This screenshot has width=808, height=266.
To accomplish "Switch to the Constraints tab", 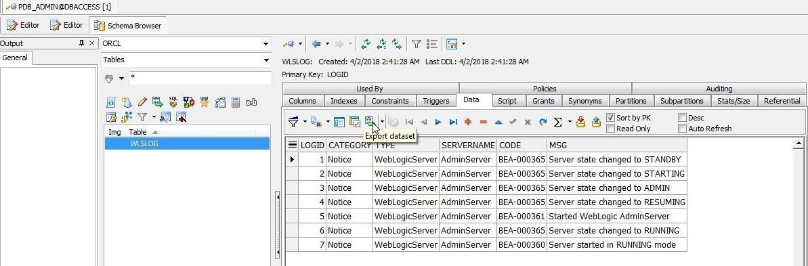I will [390, 101].
